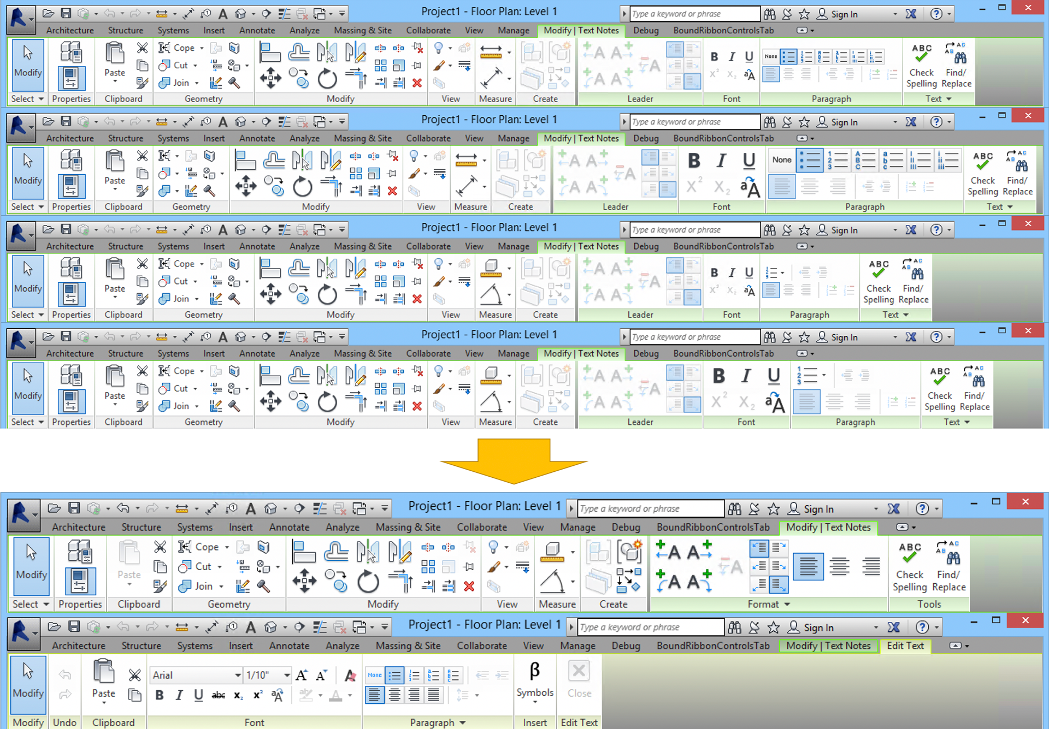
Task: Click the Close button in Edit Text panel
Action: click(x=579, y=680)
